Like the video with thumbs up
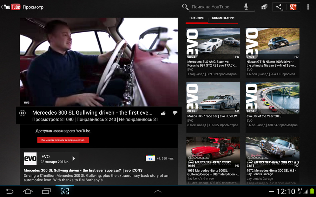This screenshot has height=197, width=316. click(163, 113)
